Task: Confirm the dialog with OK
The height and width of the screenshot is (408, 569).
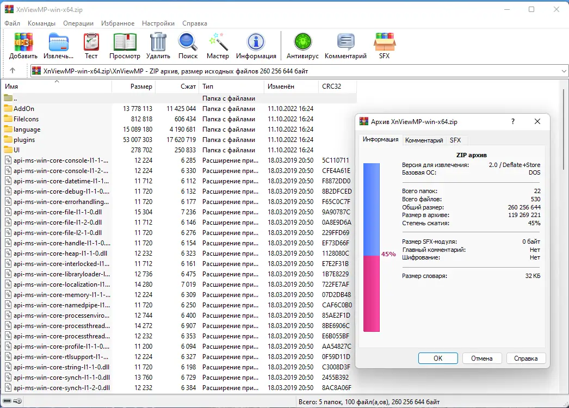Action: point(438,358)
